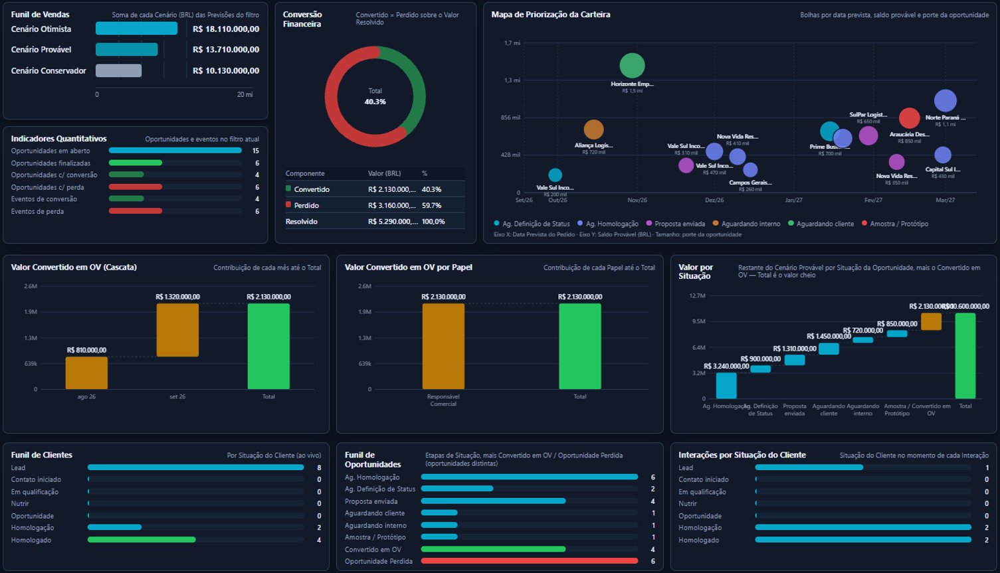Click the ago 26 waterfall bar
1000x573 pixels.
click(x=86, y=373)
